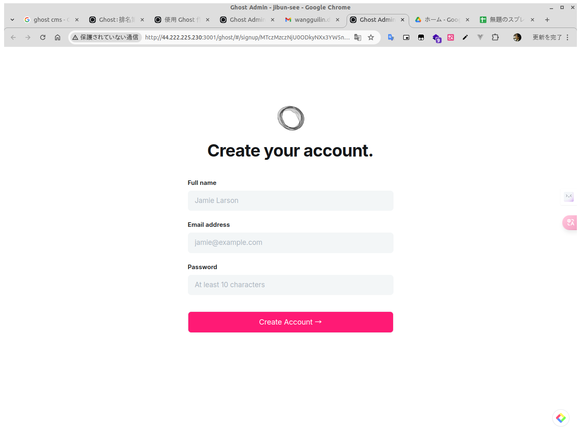Screen dimensions: 581x438
Task: Open Chrome's three-dot menu
Action: tap(567, 37)
